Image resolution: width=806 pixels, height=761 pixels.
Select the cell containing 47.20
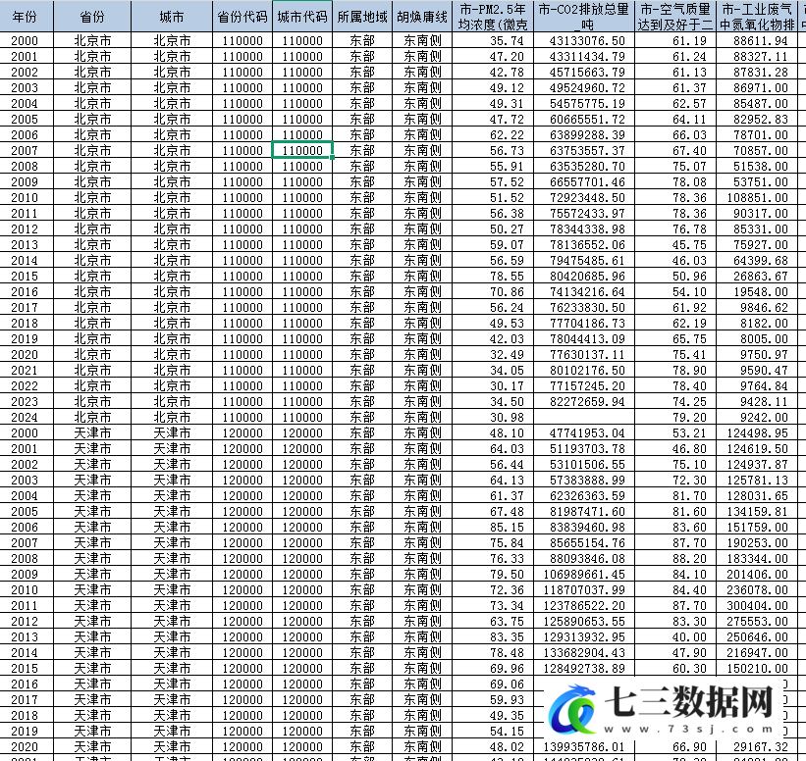point(493,57)
